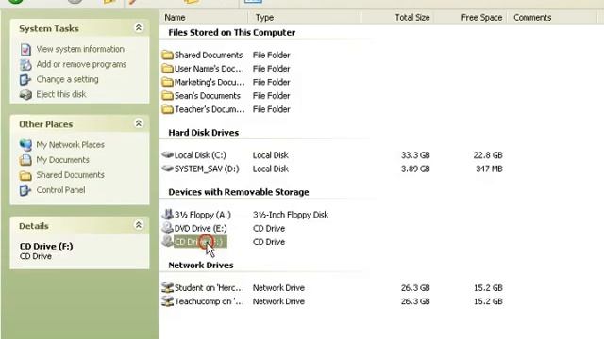
Task: Click the Shared Documents name in file list
Action: click(209, 55)
